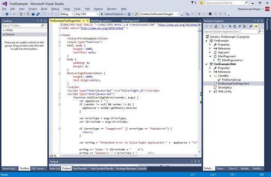Click Sync with Active Document icon
271x177 pixels.
(230, 26)
